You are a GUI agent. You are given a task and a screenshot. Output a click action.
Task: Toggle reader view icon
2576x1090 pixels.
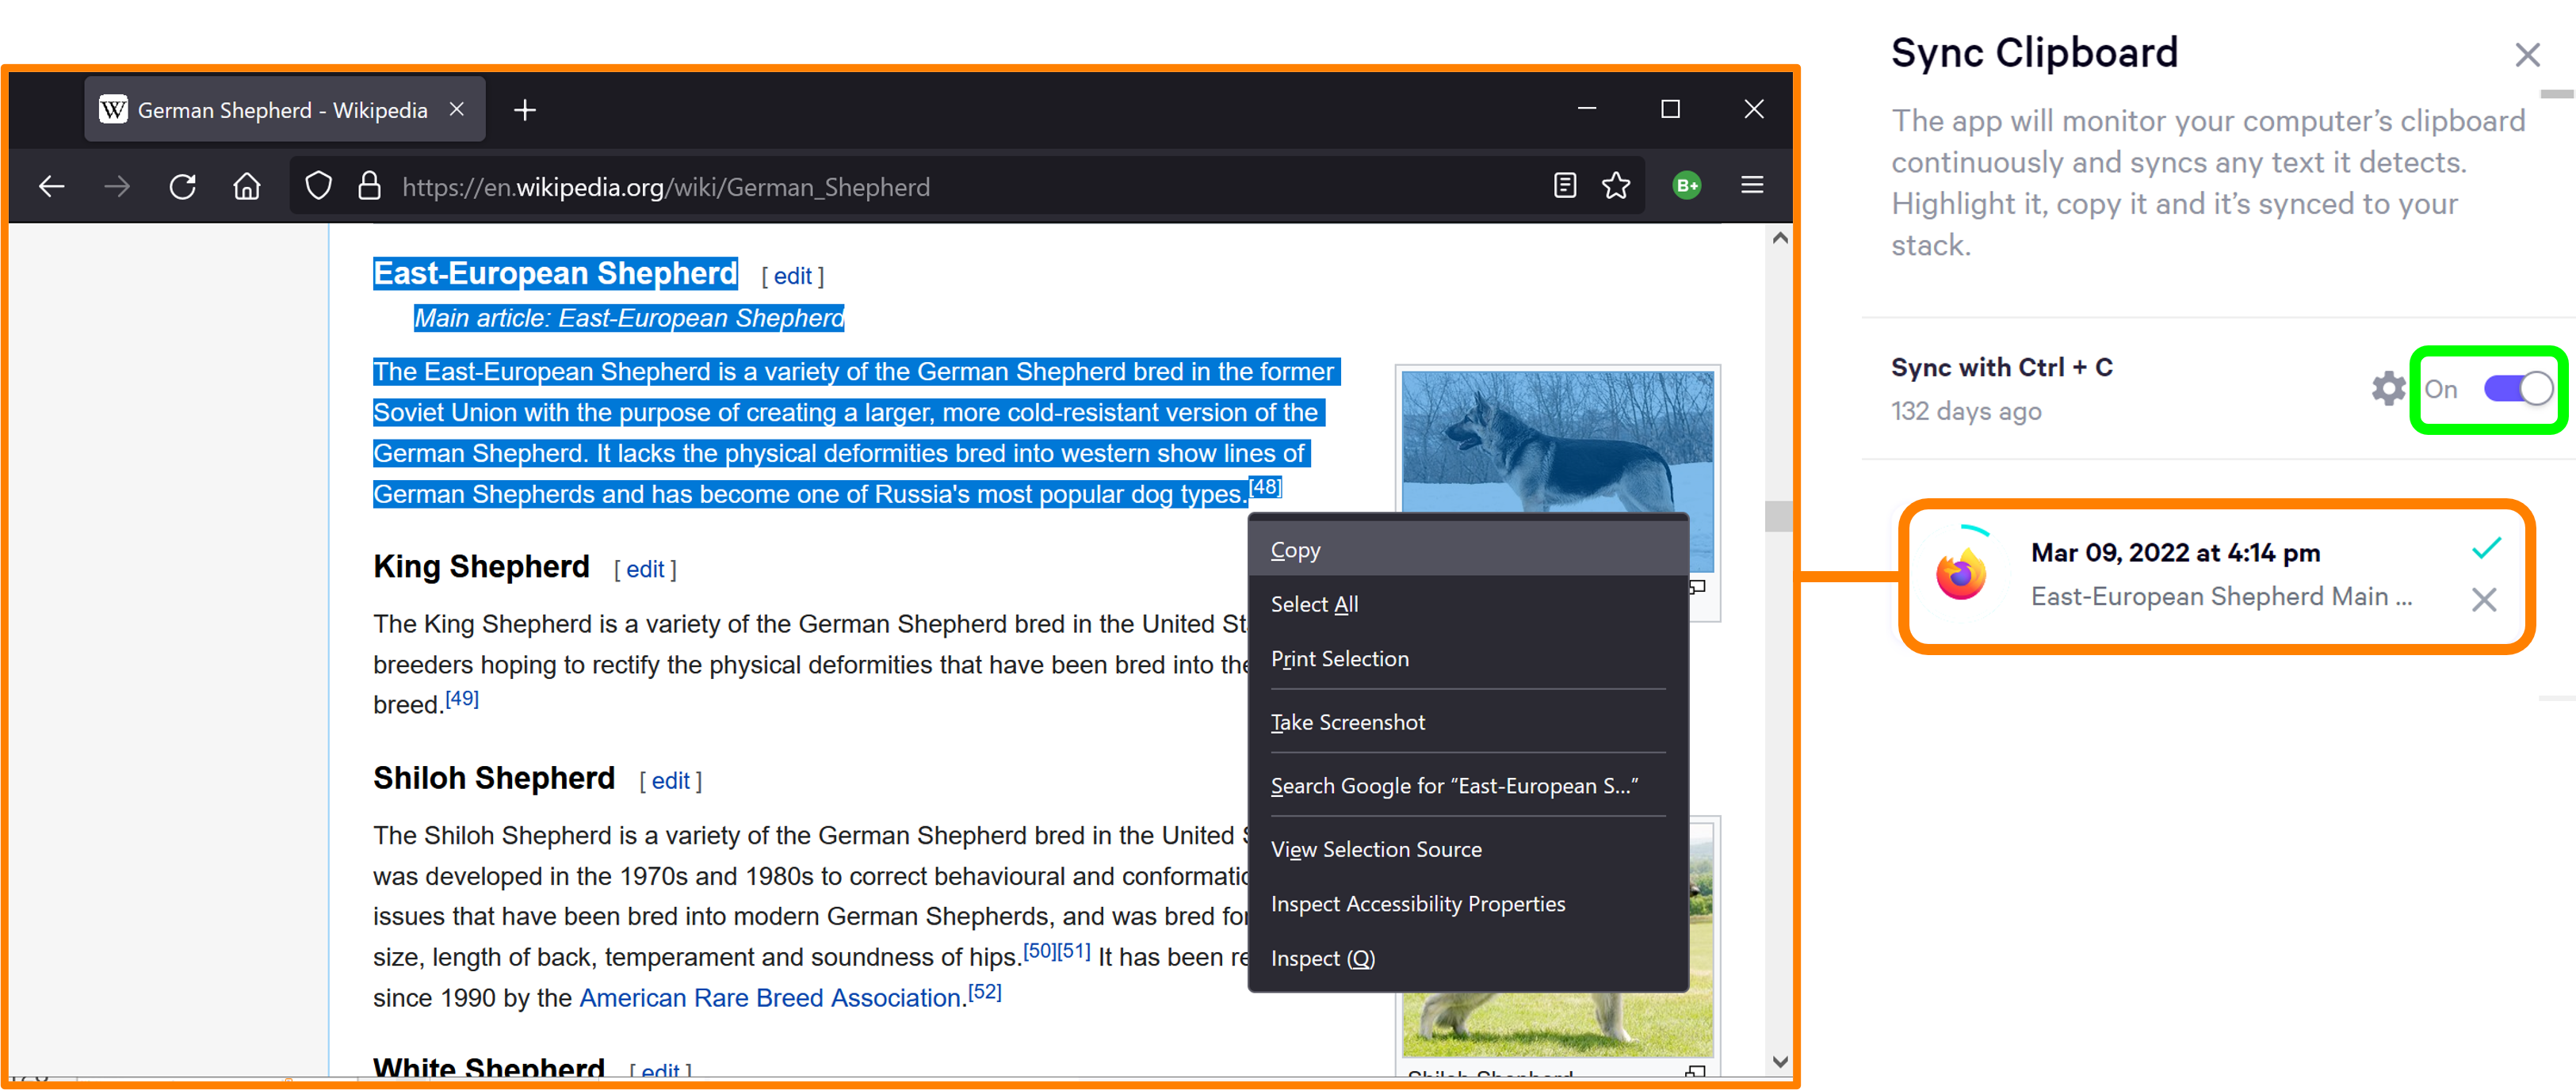pos(1565,186)
